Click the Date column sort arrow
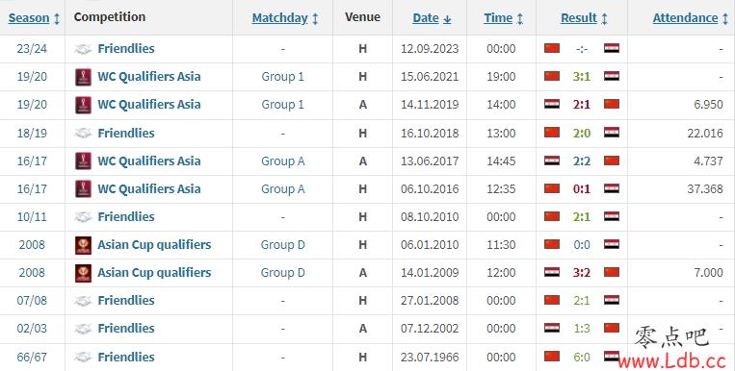This screenshot has height=371, width=735. point(447,18)
